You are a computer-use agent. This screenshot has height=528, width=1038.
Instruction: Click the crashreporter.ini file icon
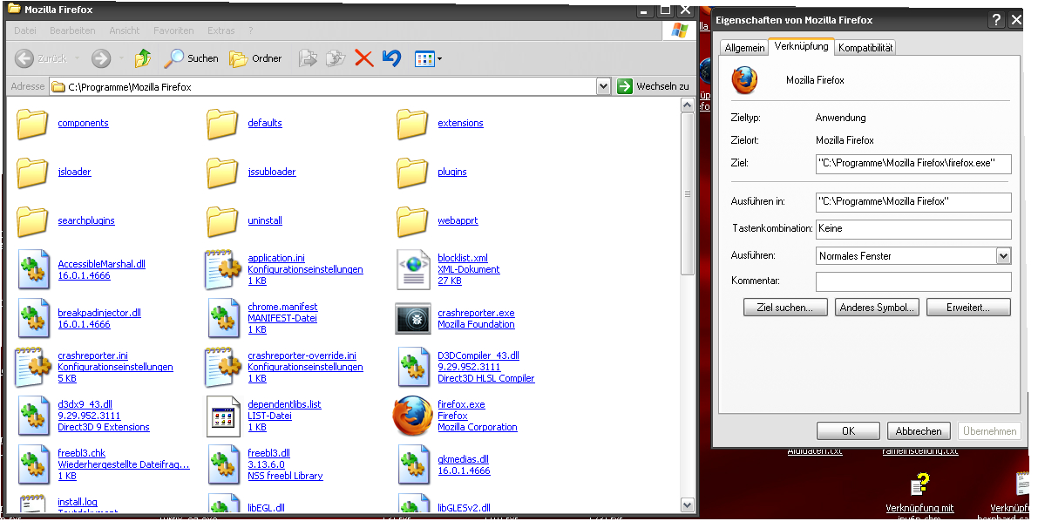pyautogui.click(x=32, y=367)
